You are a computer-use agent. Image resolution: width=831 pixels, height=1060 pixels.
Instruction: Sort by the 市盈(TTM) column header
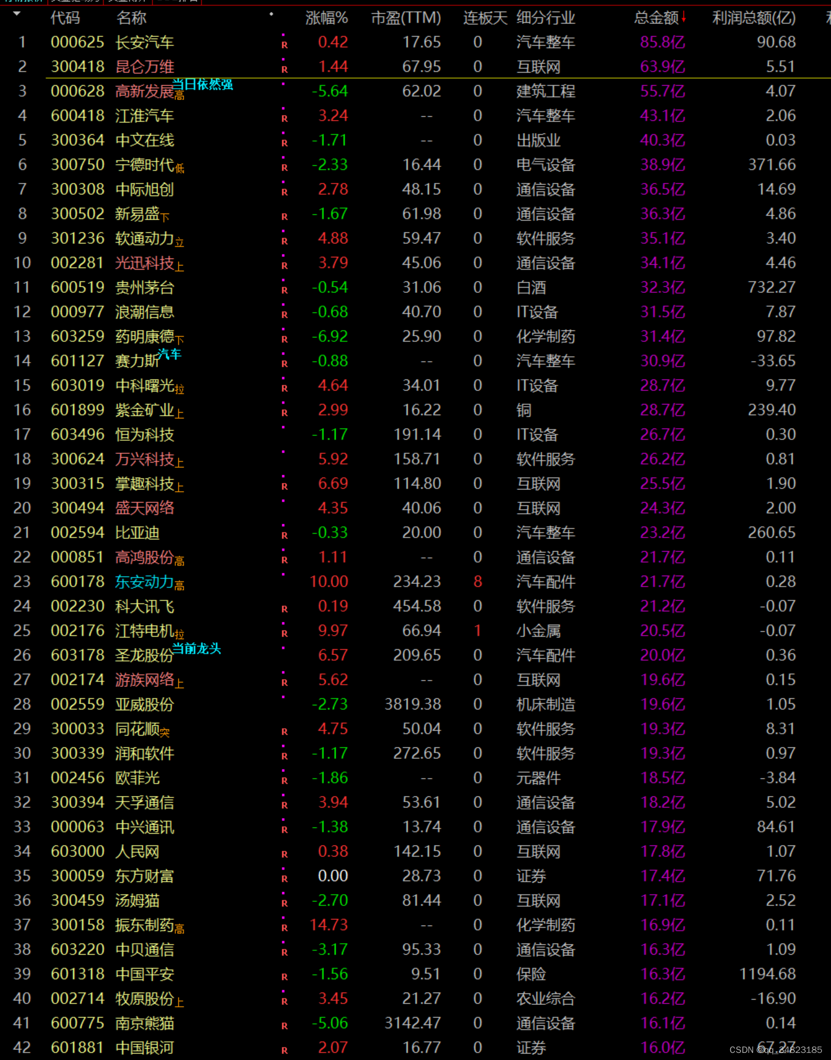(x=406, y=18)
